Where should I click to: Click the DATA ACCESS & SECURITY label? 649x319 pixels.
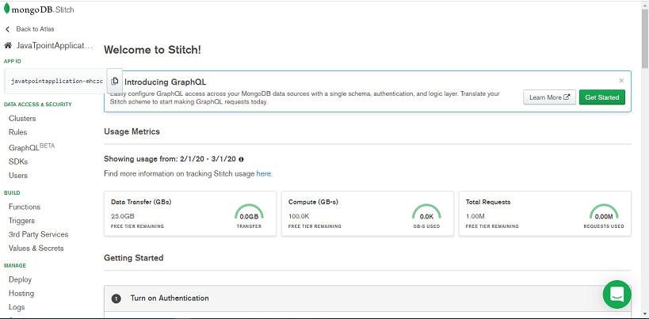click(38, 104)
